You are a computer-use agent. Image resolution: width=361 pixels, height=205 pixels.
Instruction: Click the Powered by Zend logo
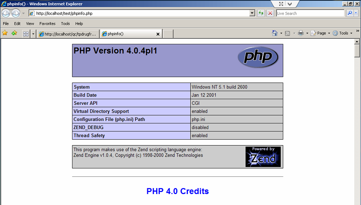coord(263,156)
